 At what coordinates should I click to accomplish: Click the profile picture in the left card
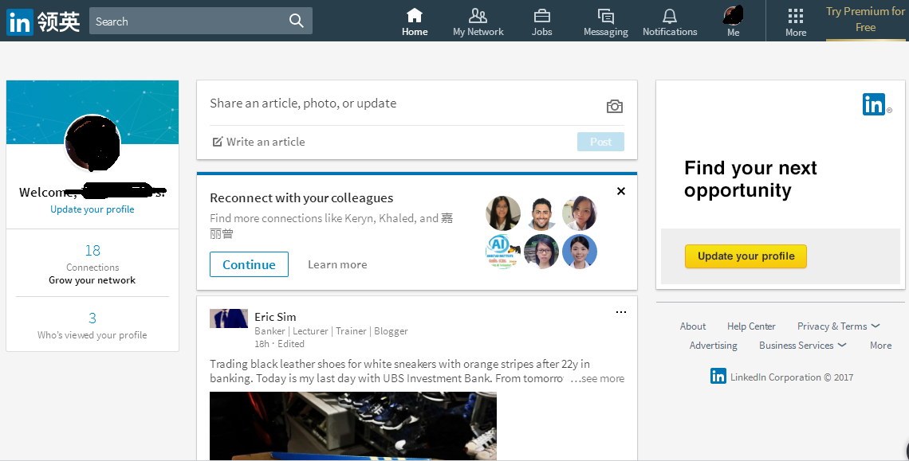[x=92, y=143]
